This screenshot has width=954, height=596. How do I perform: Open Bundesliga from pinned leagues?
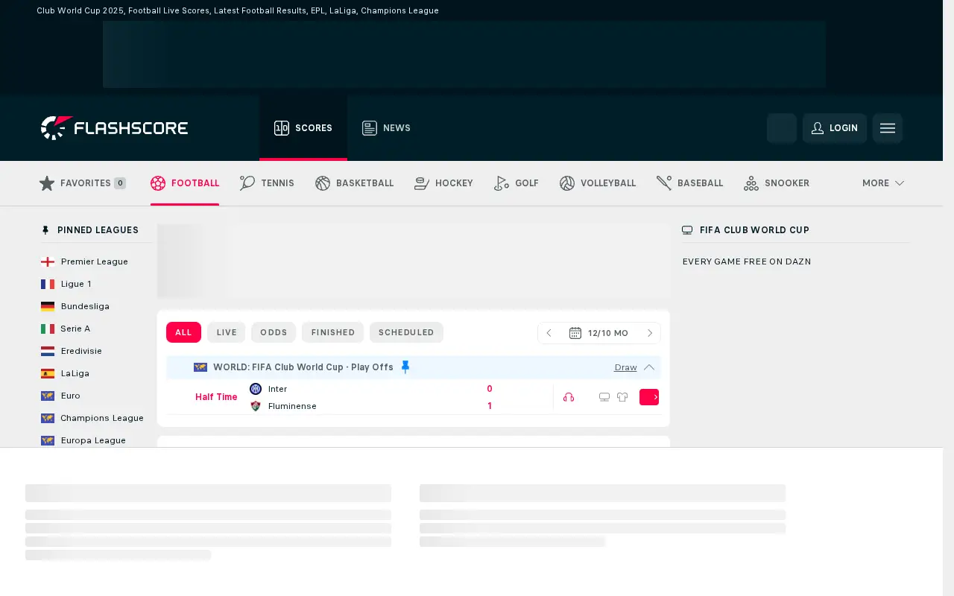[x=85, y=306]
